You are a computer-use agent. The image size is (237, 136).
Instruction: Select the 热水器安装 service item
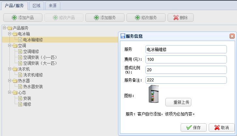[x=33, y=87]
